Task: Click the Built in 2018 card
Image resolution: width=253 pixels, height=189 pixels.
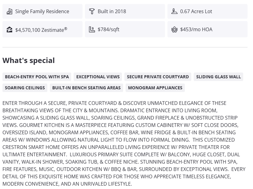Action: [125, 11]
